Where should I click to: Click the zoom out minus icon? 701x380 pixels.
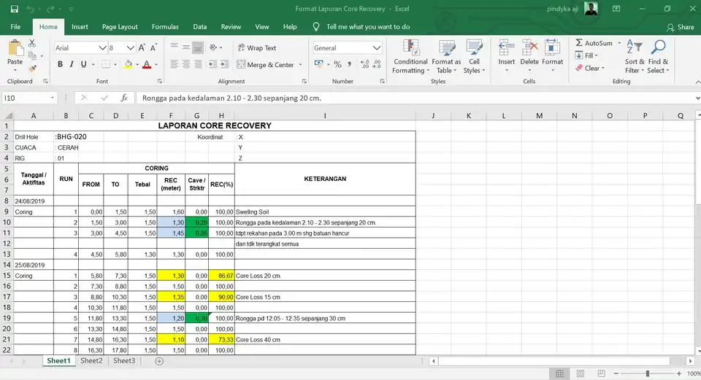[616, 373]
